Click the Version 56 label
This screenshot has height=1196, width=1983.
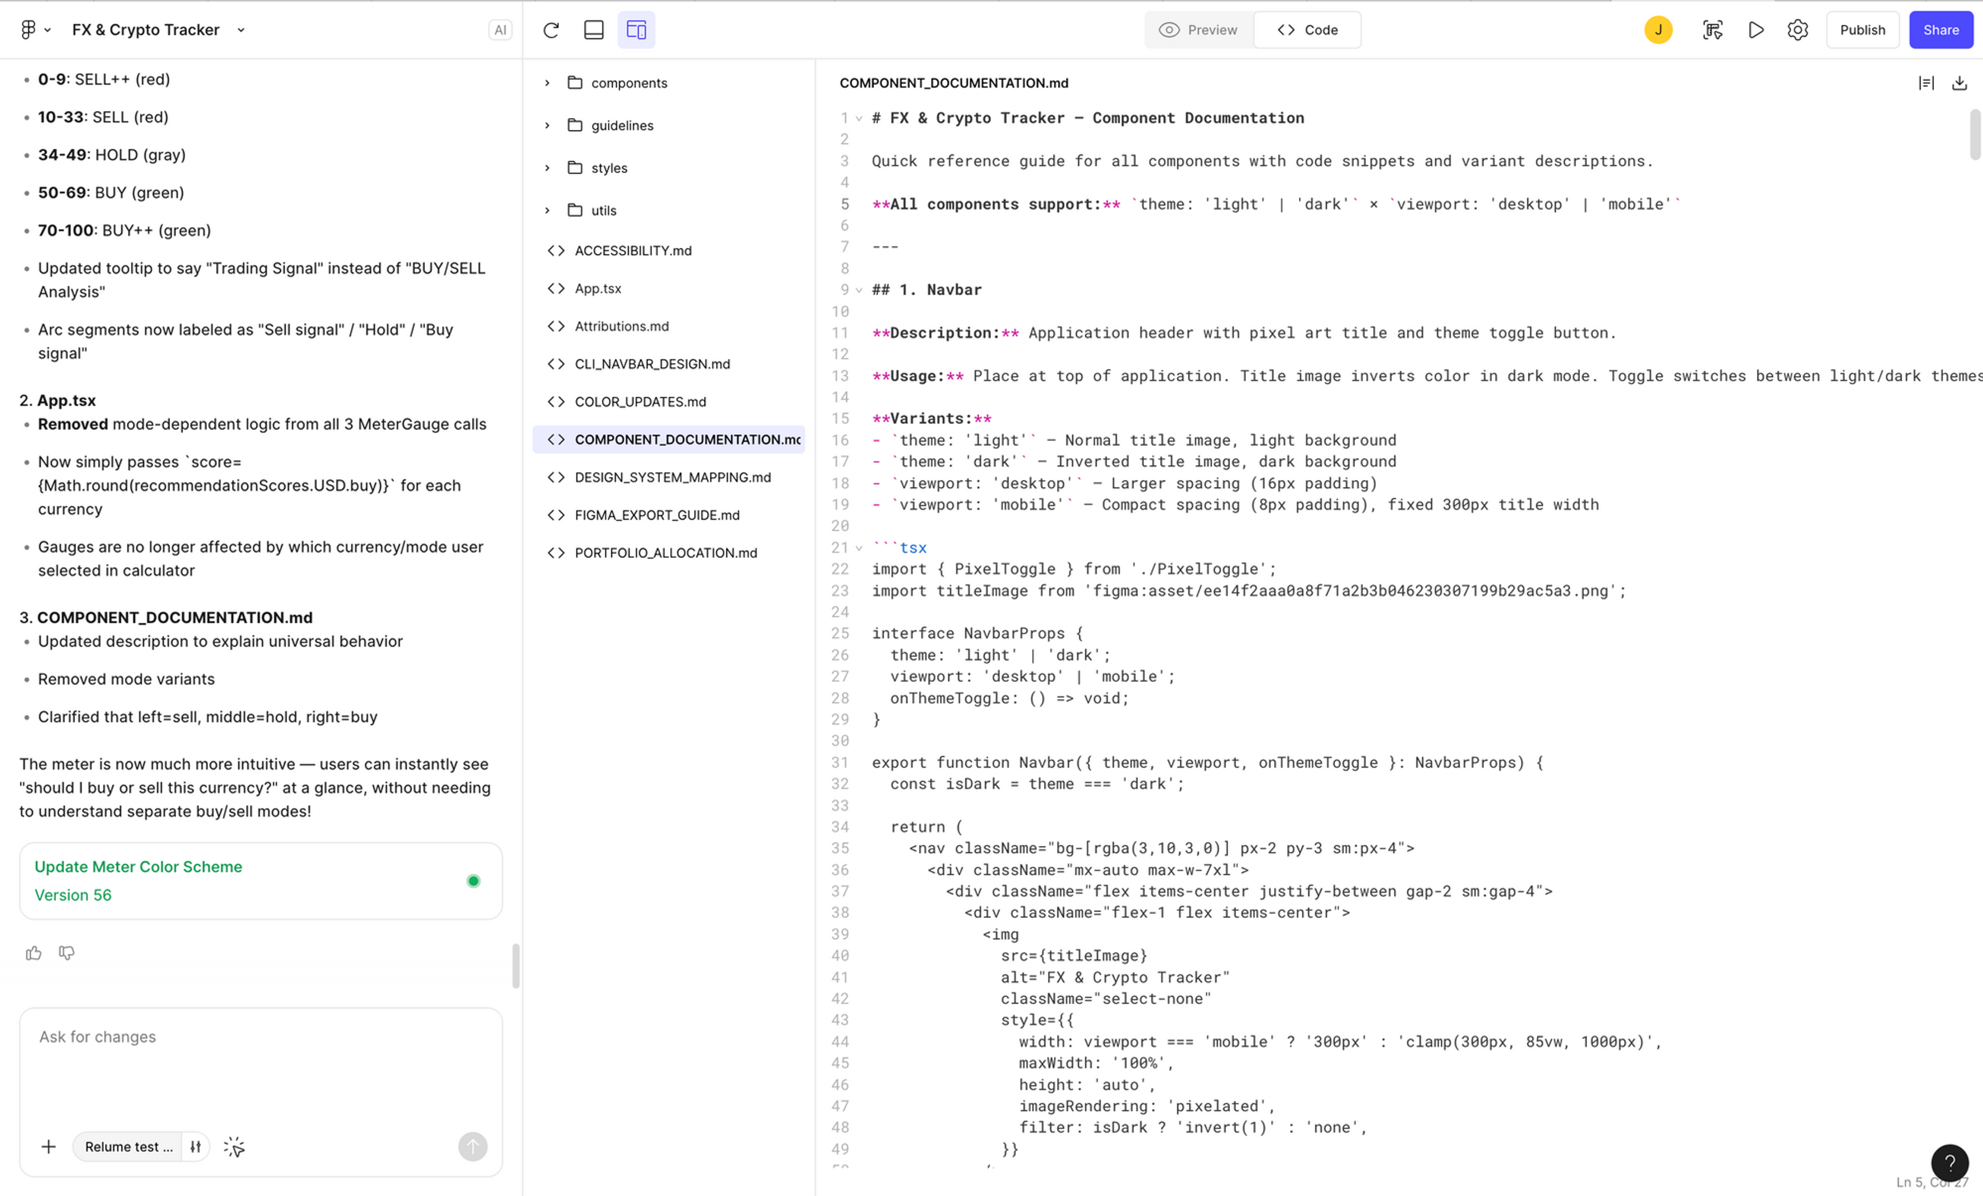(x=73, y=895)
